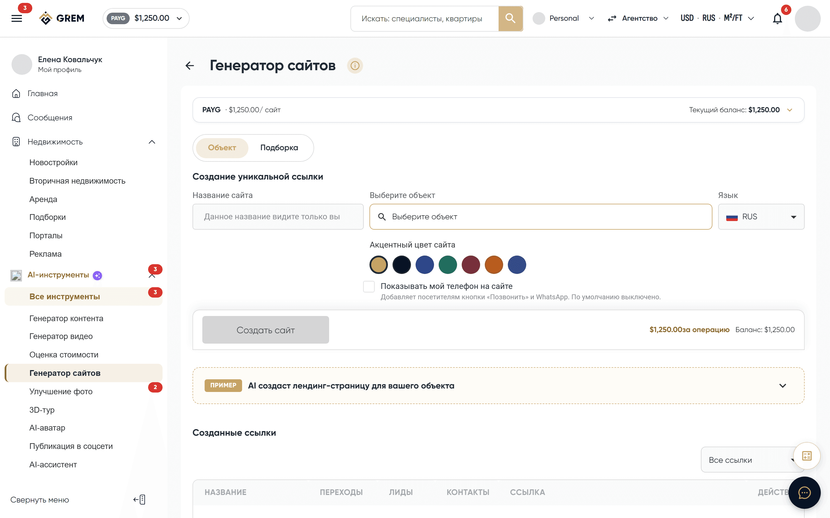Select the orange accent color swatch

[x=494, y=265]
